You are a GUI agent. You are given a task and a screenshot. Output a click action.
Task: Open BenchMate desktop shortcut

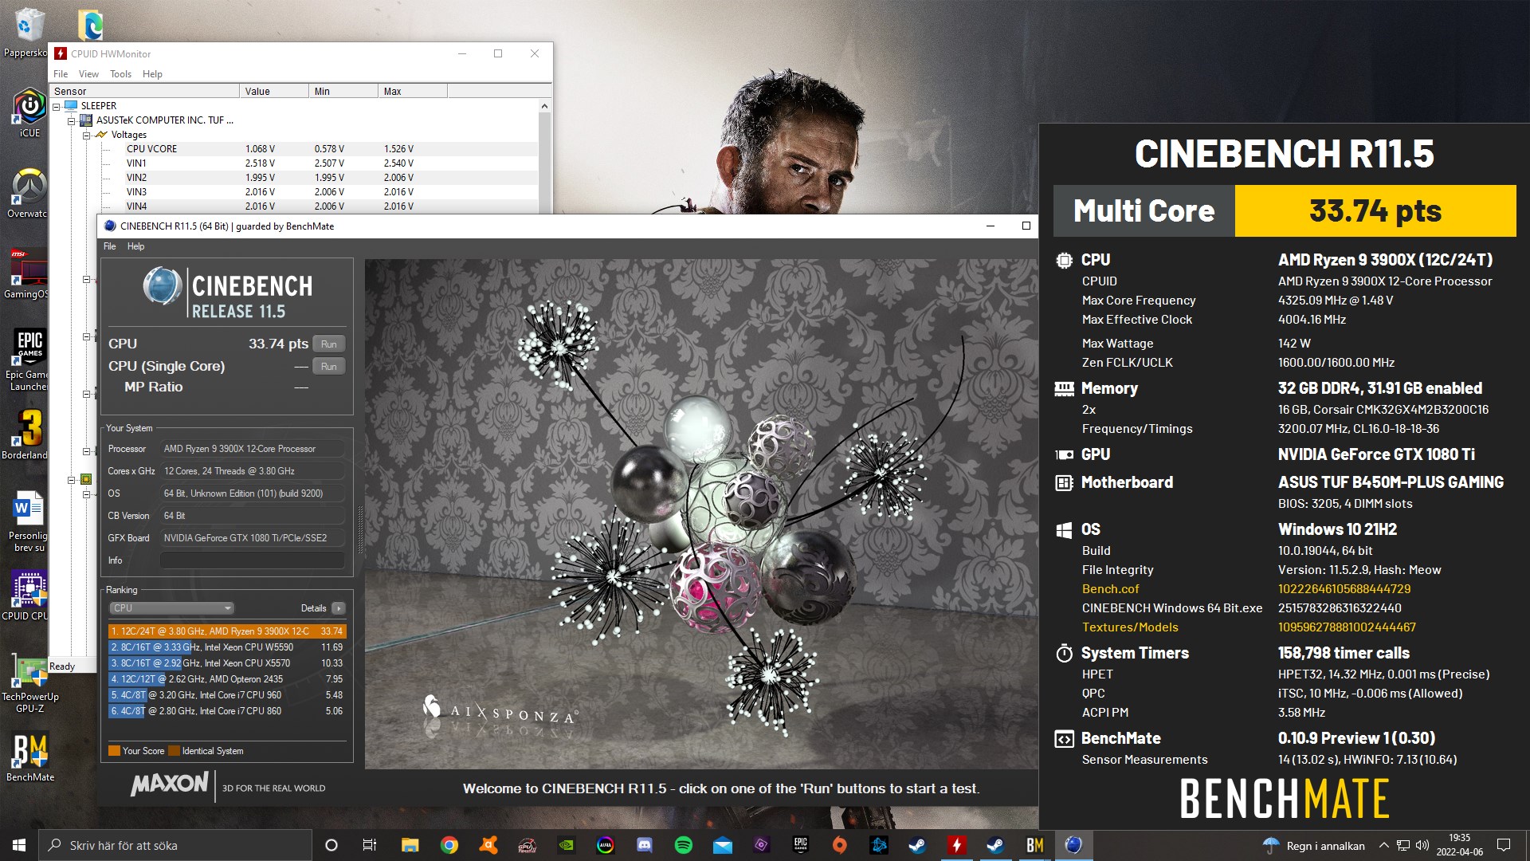click(29, 757)
